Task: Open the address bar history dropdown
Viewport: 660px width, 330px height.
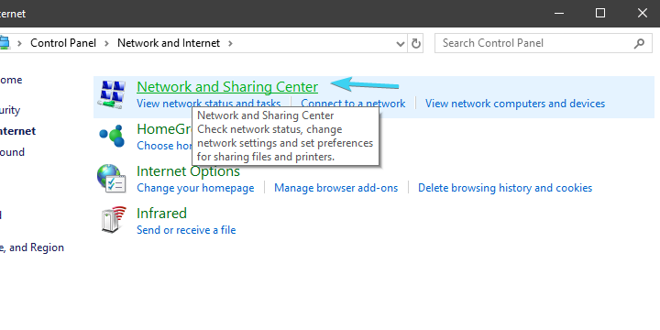Action: coord(401,44)
